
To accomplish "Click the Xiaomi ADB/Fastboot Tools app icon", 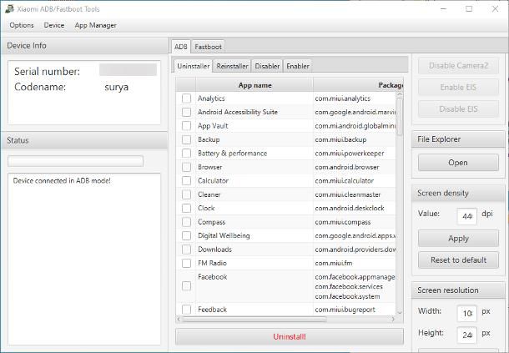I will click(9, 8).
